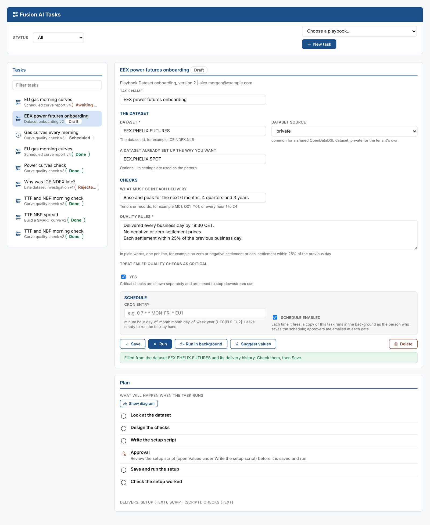Untick the YES critical checks checkbox
The width and height of the screenshot is (430, 525).
tap(124, 277)
